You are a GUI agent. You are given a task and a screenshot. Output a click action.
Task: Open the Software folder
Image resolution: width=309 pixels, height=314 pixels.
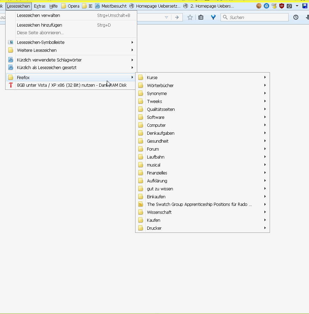click(203, 117)
